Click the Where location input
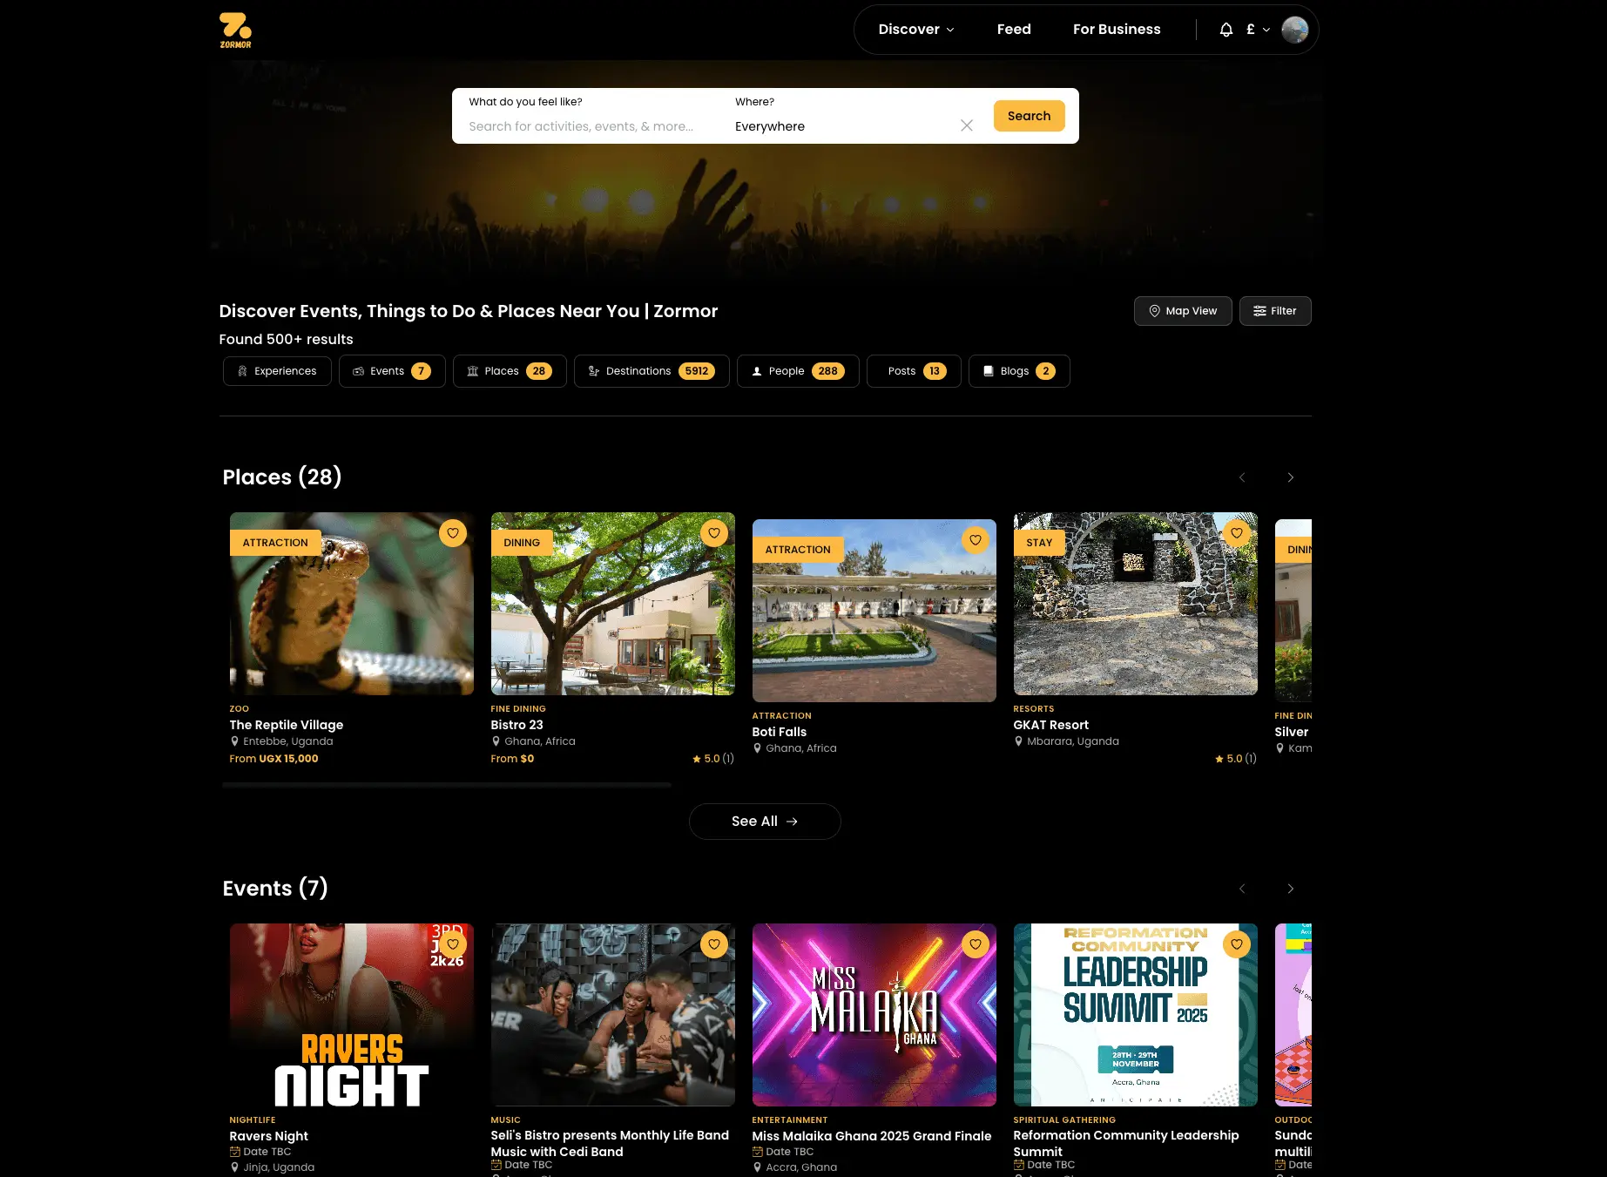The width and height of the screenshot is (1607, 1177). [841, 126]
